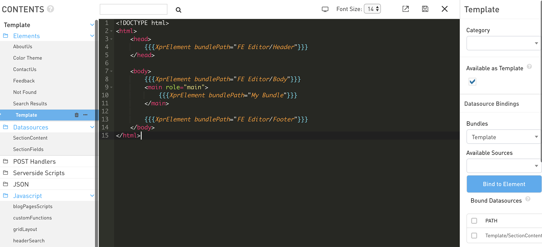Expand the JSON folder
542x247 pixels.
(21, 184)
